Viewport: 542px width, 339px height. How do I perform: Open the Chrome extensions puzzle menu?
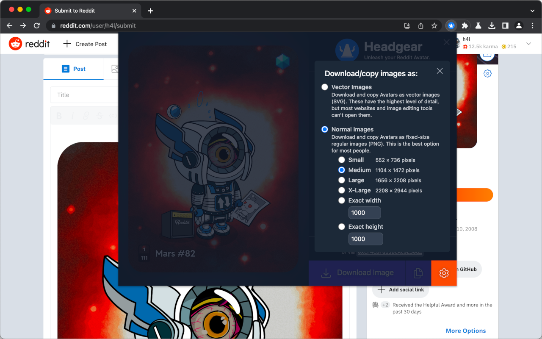(x=465, y=25)
